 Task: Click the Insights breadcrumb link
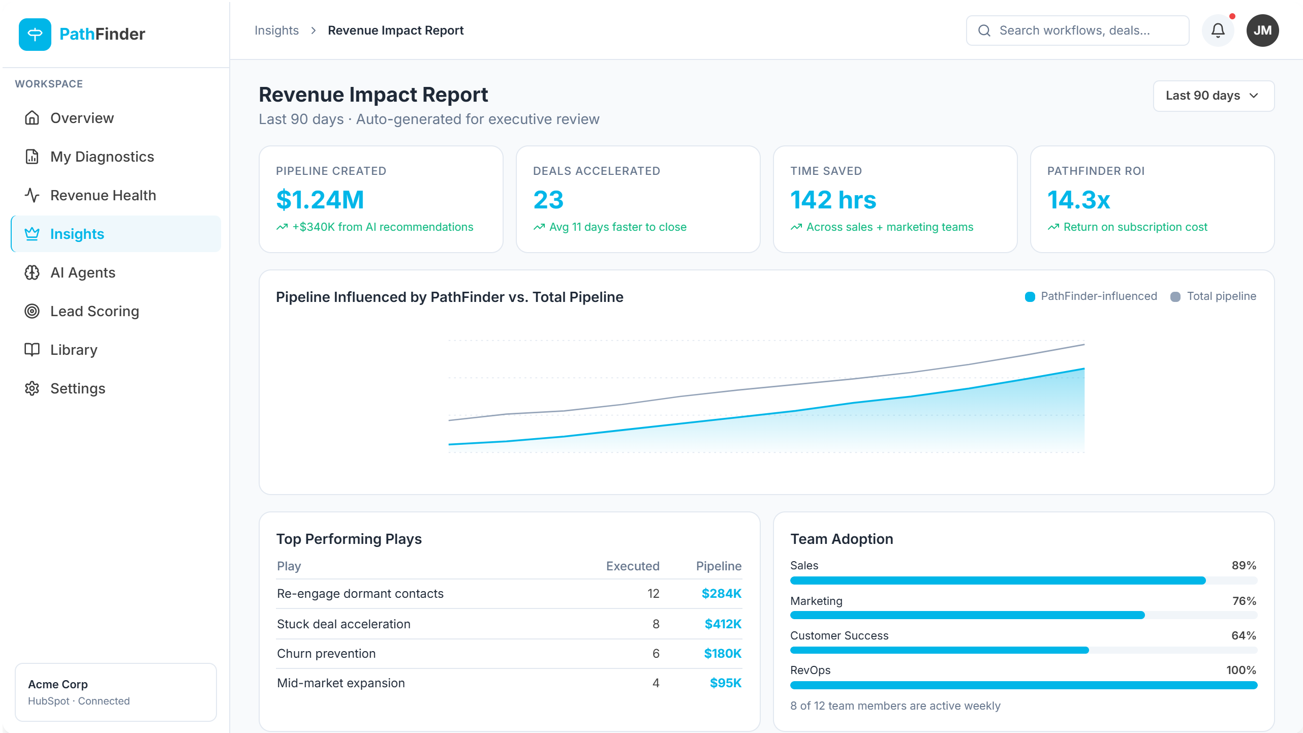click(276, 30)
